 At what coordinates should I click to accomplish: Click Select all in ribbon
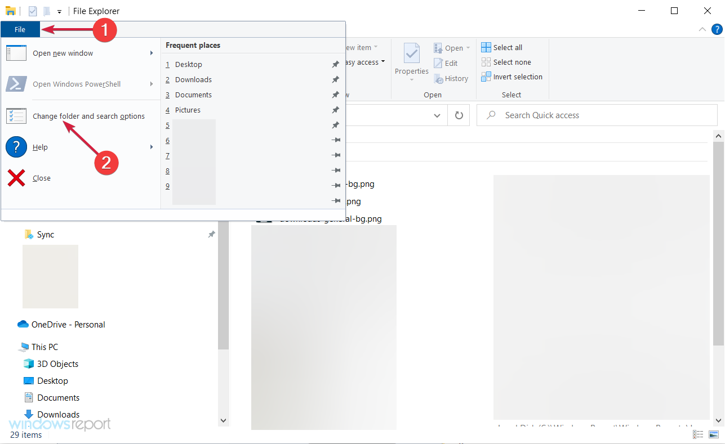pyautogui.click(x=501, y=47)
